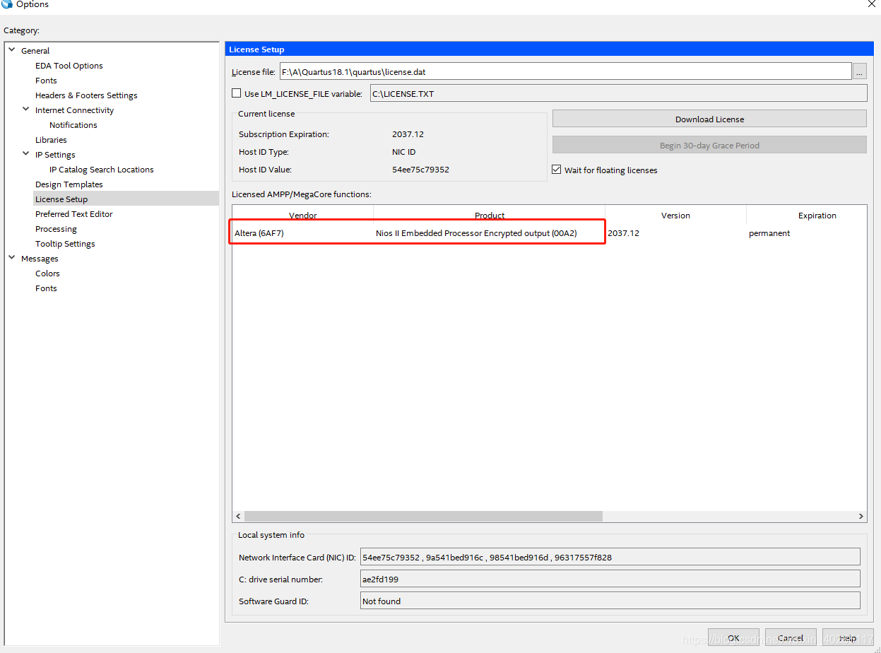Open the Tooltip Settings page
Viewport: 881px width, 653px height.
pos(65,243)
